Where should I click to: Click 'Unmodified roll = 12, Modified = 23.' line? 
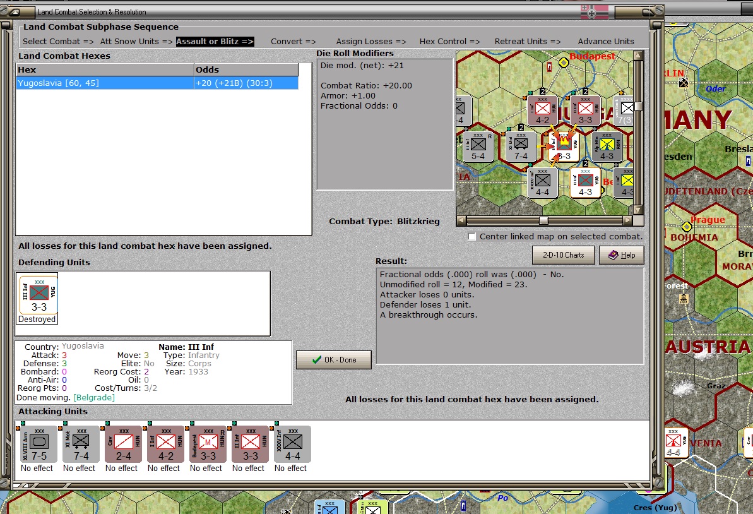(453, 284)
